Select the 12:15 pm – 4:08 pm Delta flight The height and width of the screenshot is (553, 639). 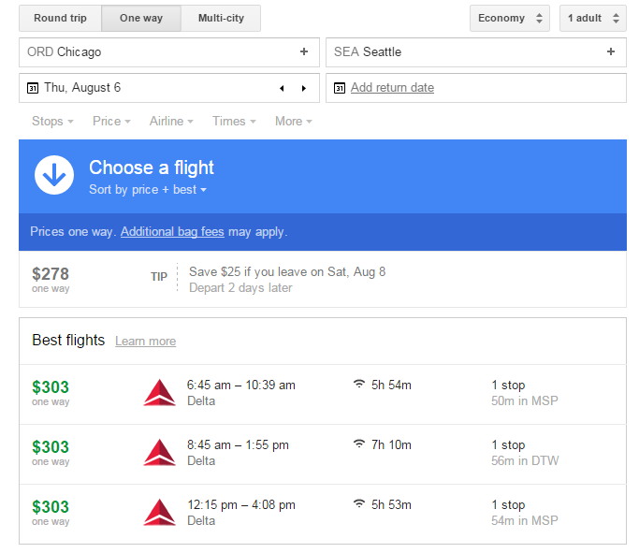pos(323,514)
